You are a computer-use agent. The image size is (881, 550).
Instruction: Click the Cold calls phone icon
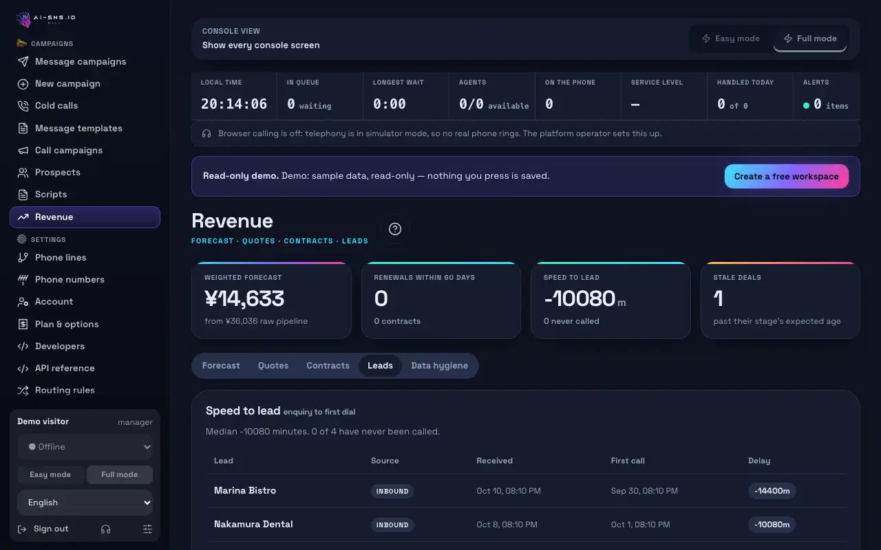pyautogui.click(x=23, y=106)
